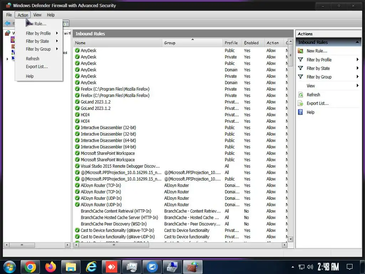Viewport: 365px width, 274px height.
Task: Click the enabled icon beside Visual Studio 2015 Remote Debugger
Action: 77,166
